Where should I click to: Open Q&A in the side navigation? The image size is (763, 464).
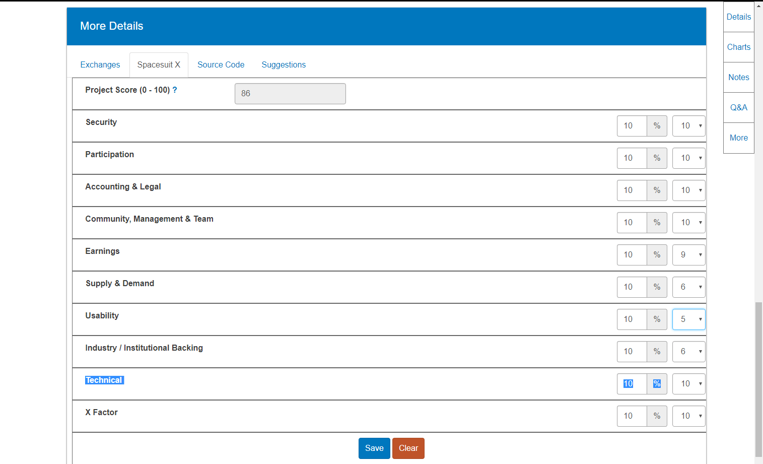coord(738,107)
